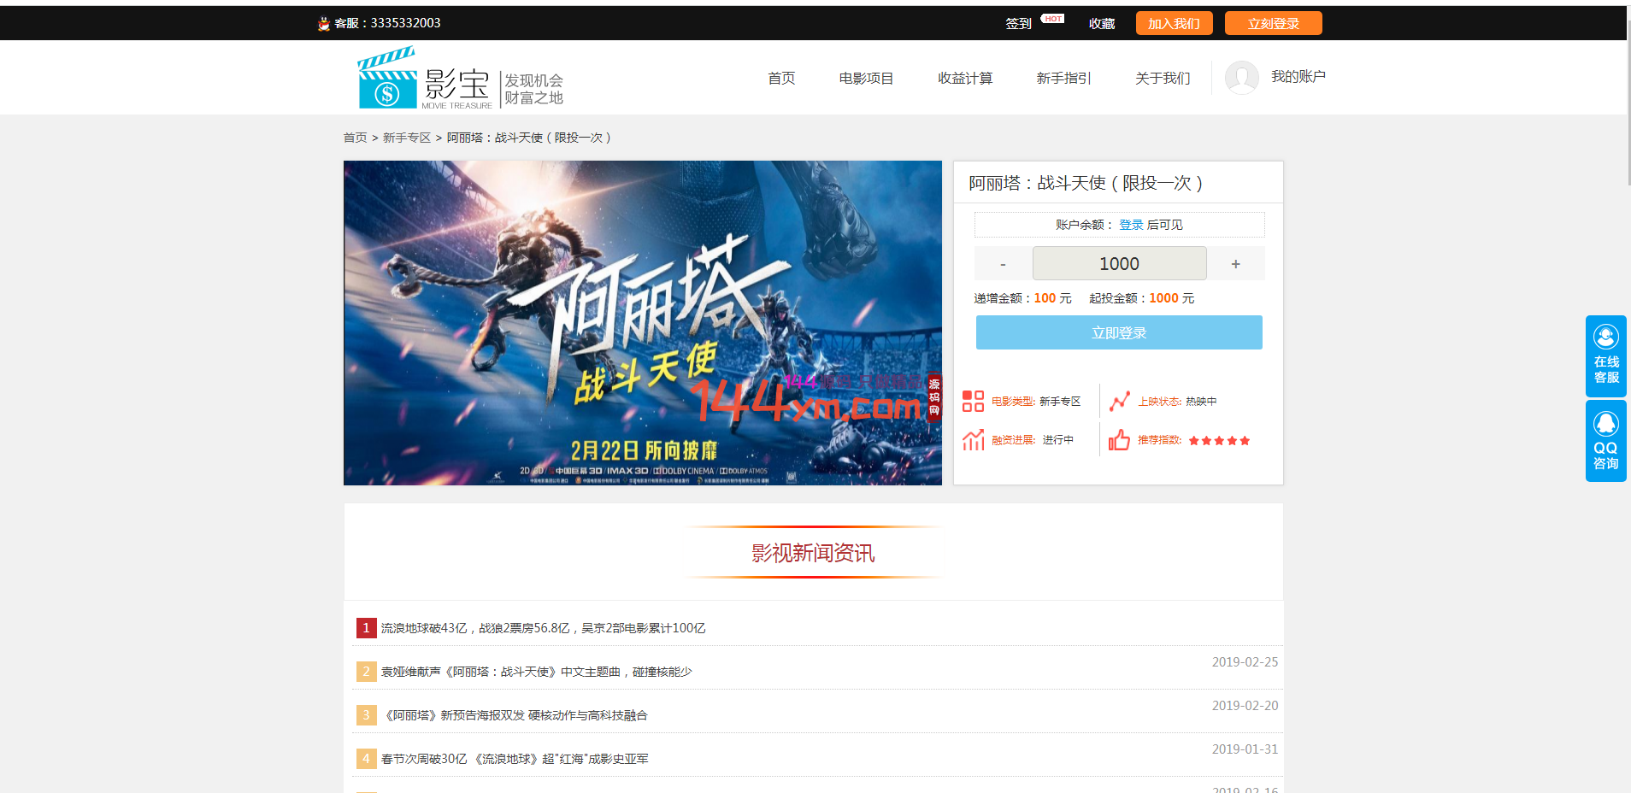Open the 新手指引 navigation item
1631x793 pixels.
(x=1063, y=79)
